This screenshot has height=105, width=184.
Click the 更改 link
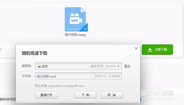127,66
